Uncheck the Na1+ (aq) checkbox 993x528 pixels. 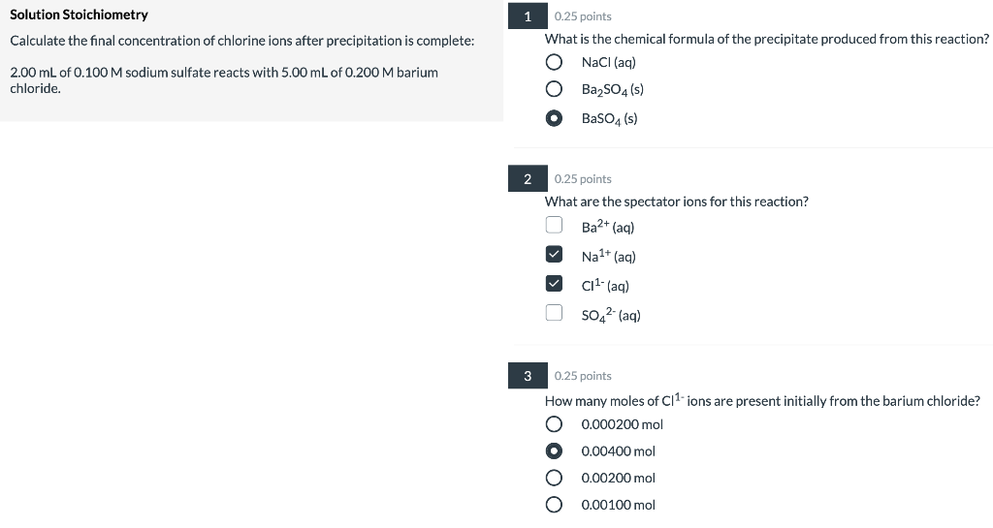554,256
